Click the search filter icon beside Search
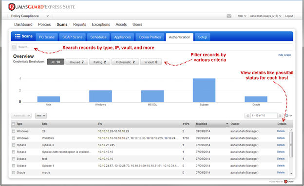This screenshot has height=186, width=304. click(x=14, y=47)
